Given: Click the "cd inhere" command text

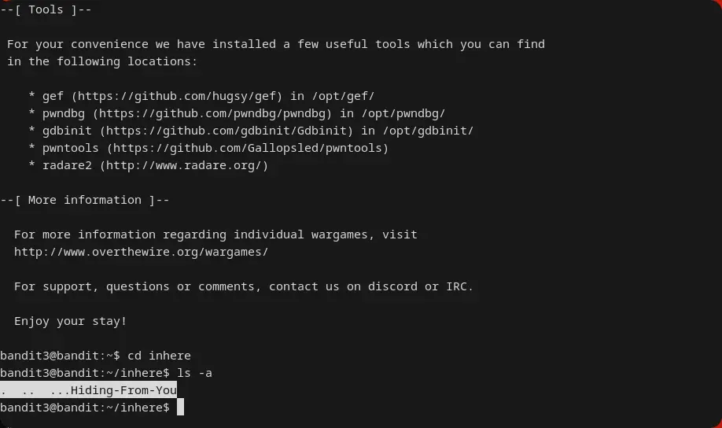Looking at the screenshot, I should (159, 356).
